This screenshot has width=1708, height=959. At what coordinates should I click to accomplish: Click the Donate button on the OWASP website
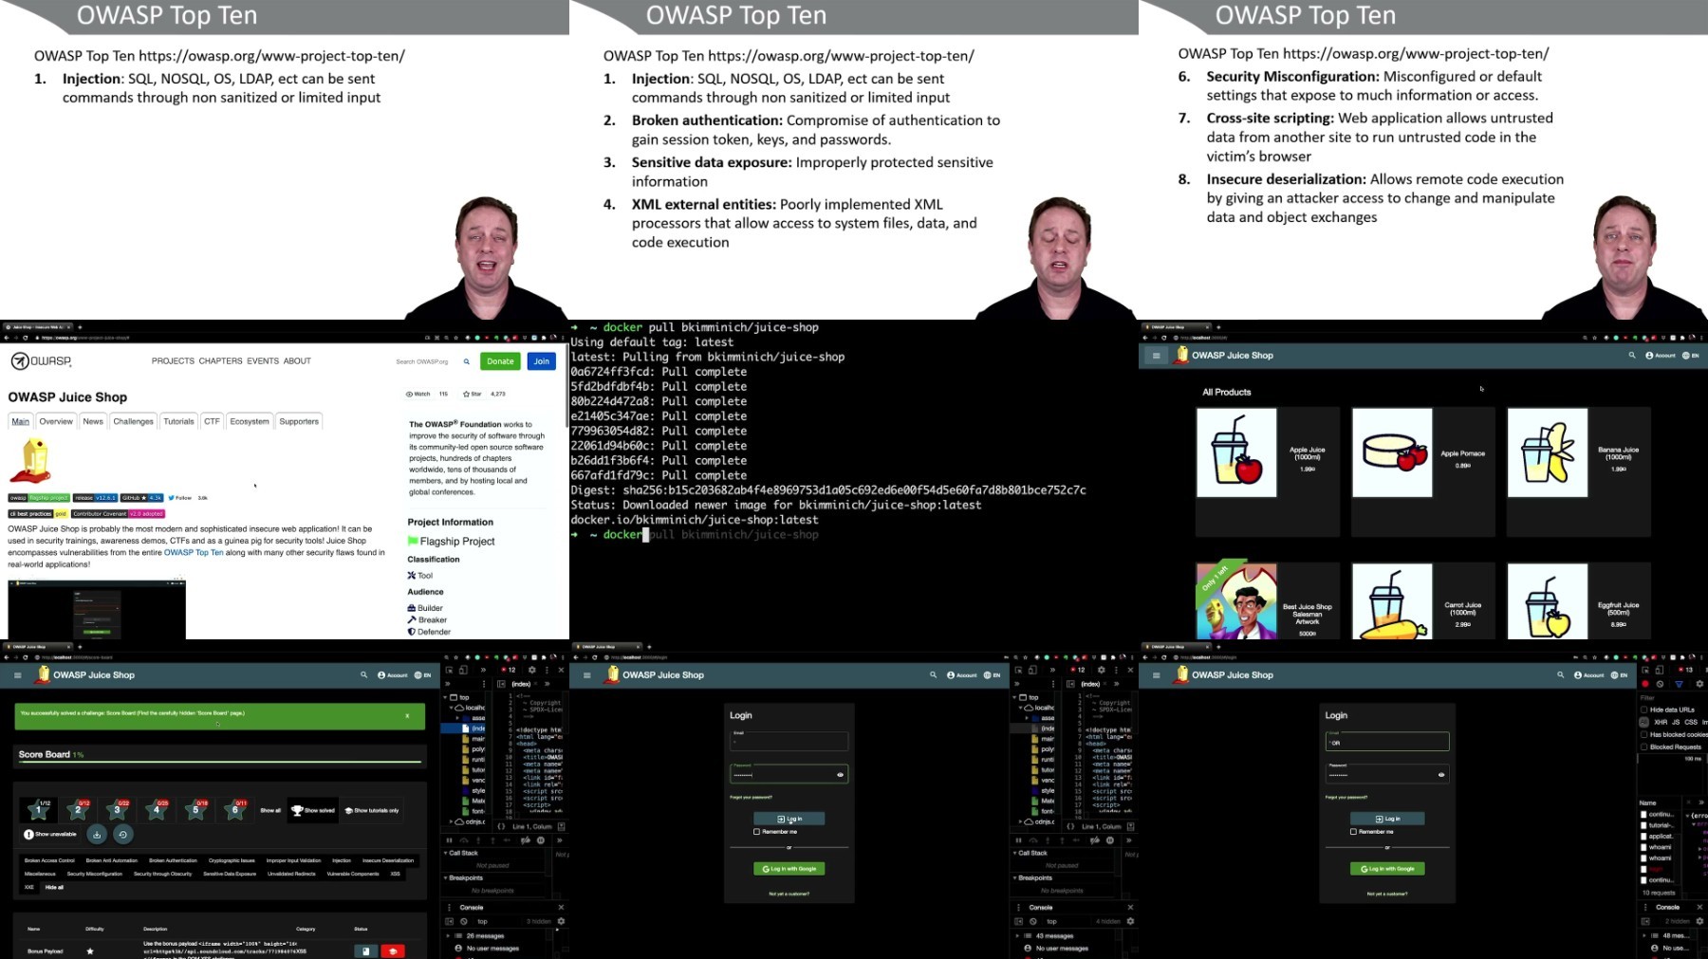(500, 361)
